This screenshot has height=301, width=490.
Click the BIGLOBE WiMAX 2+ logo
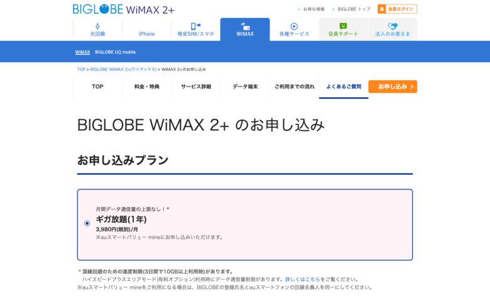point(123,9)
